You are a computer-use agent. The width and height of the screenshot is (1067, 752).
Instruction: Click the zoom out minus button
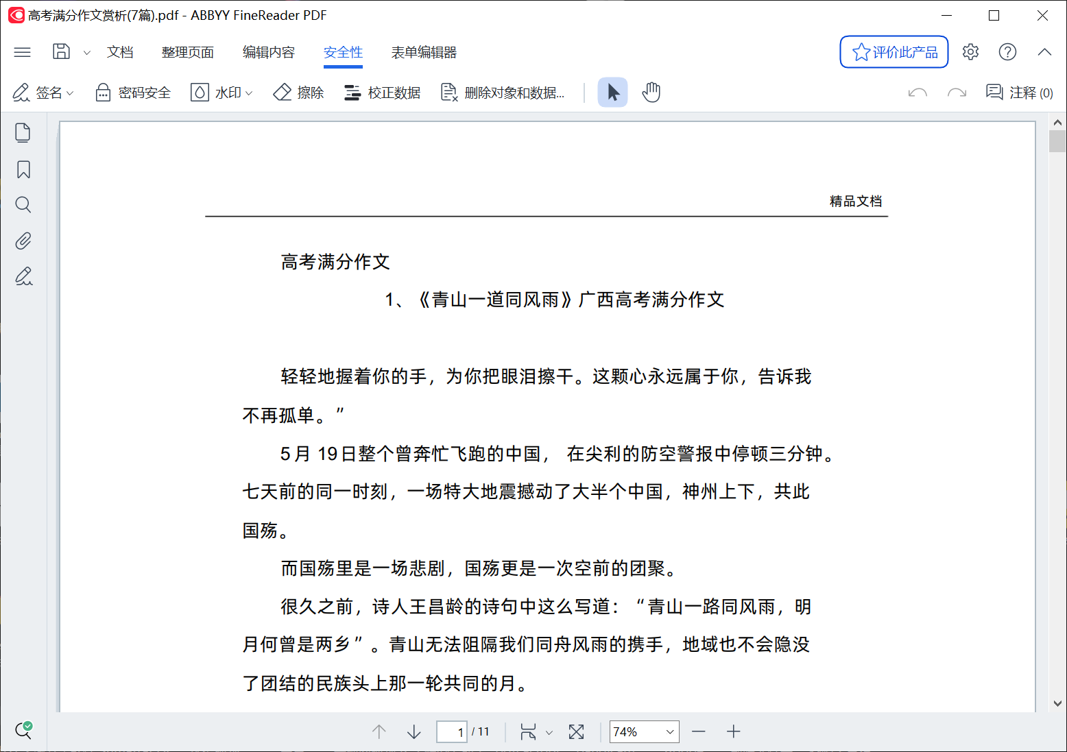(699, 731)
